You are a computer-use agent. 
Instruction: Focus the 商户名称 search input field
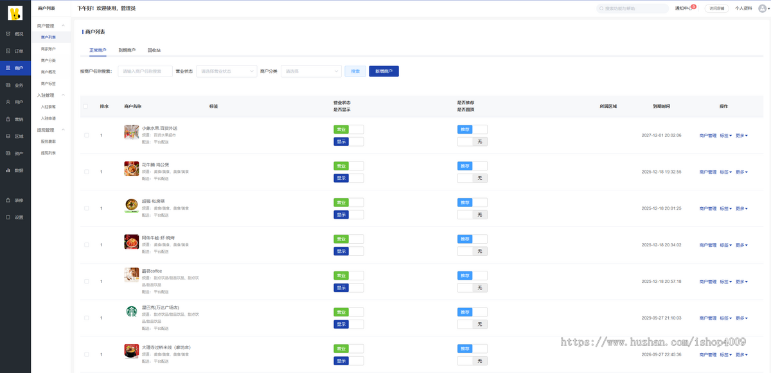[145, 71]
